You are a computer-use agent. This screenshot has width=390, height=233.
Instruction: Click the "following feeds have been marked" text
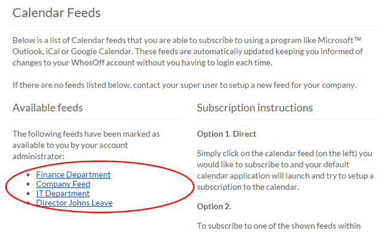click(x=86, y=145)
